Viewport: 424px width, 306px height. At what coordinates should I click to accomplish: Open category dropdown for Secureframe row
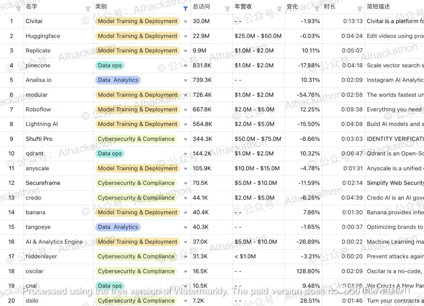[185, 183]
